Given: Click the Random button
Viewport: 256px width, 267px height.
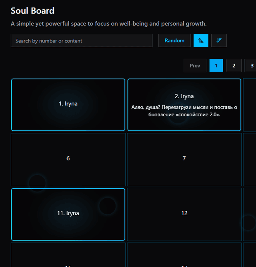Looking at the screenshot, I should point(174,40).
